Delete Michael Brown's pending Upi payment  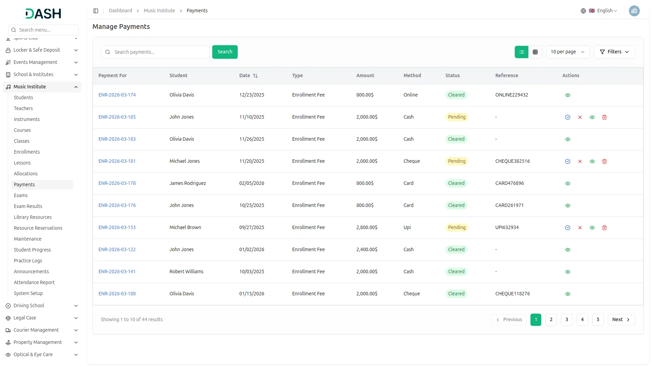pos(604,228)
